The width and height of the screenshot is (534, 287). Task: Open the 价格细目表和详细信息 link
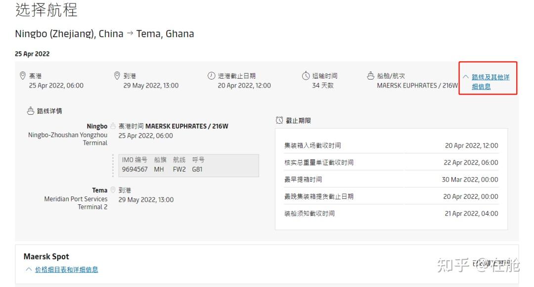(66, 270)
